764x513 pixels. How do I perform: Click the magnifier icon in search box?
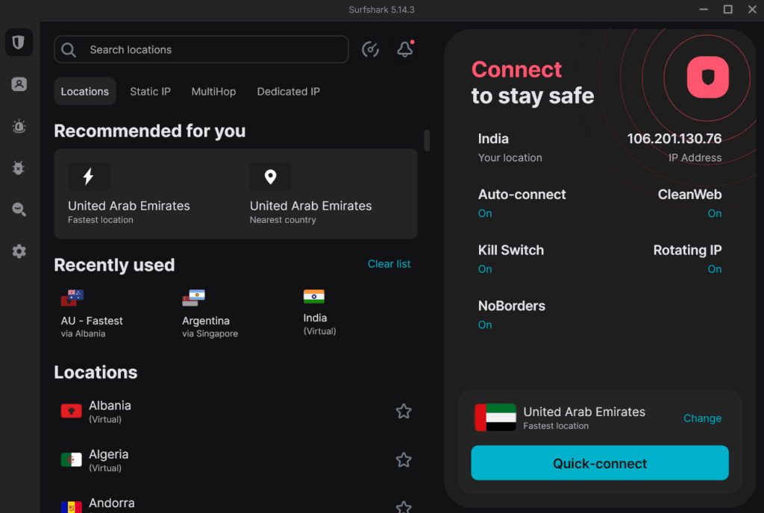[x=69, y=50]
